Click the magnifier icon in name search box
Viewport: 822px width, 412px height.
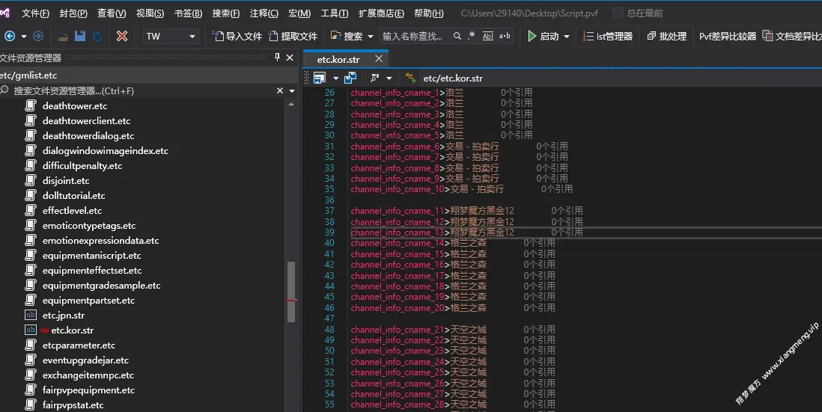(x=457, y=36)
